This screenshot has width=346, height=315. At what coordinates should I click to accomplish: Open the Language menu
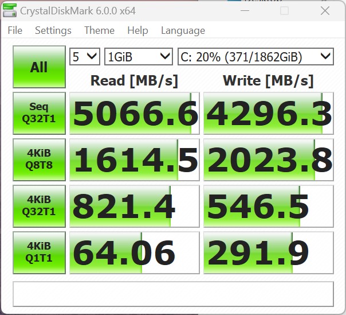183,30
